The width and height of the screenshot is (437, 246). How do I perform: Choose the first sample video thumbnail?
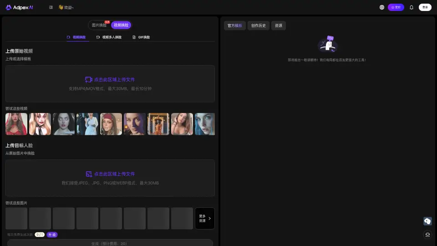click(16, 124)
